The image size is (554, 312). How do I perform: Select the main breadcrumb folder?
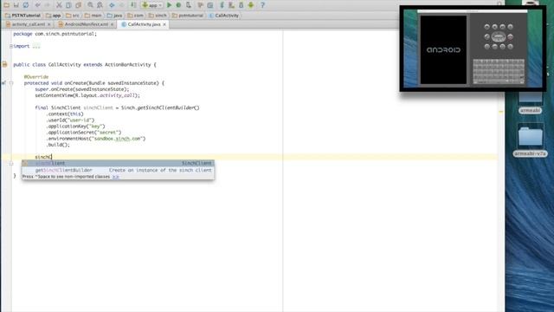(93, 16)
